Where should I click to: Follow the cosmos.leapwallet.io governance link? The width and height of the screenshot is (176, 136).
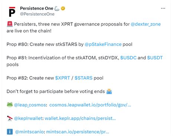tap(90, 105)
